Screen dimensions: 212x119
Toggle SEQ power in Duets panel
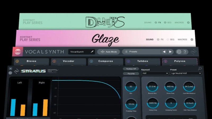click(x=165, y=22)
